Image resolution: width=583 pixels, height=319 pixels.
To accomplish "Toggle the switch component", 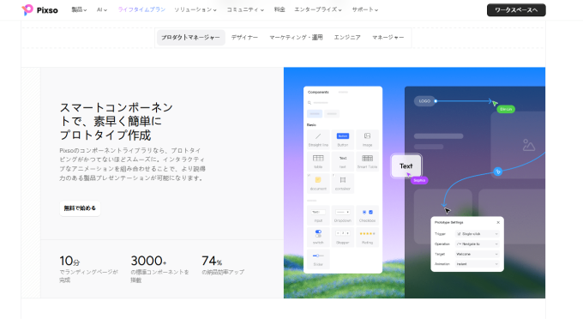I will (318, 233).
